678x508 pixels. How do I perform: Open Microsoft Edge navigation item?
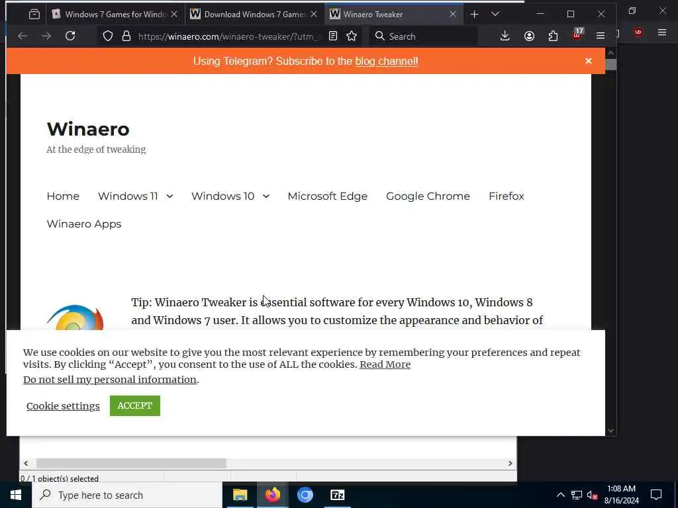328,196
